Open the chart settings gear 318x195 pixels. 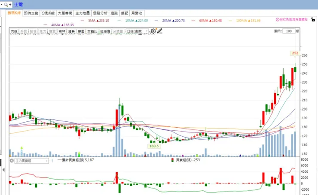pyautogui.click(x=153, y=31)
